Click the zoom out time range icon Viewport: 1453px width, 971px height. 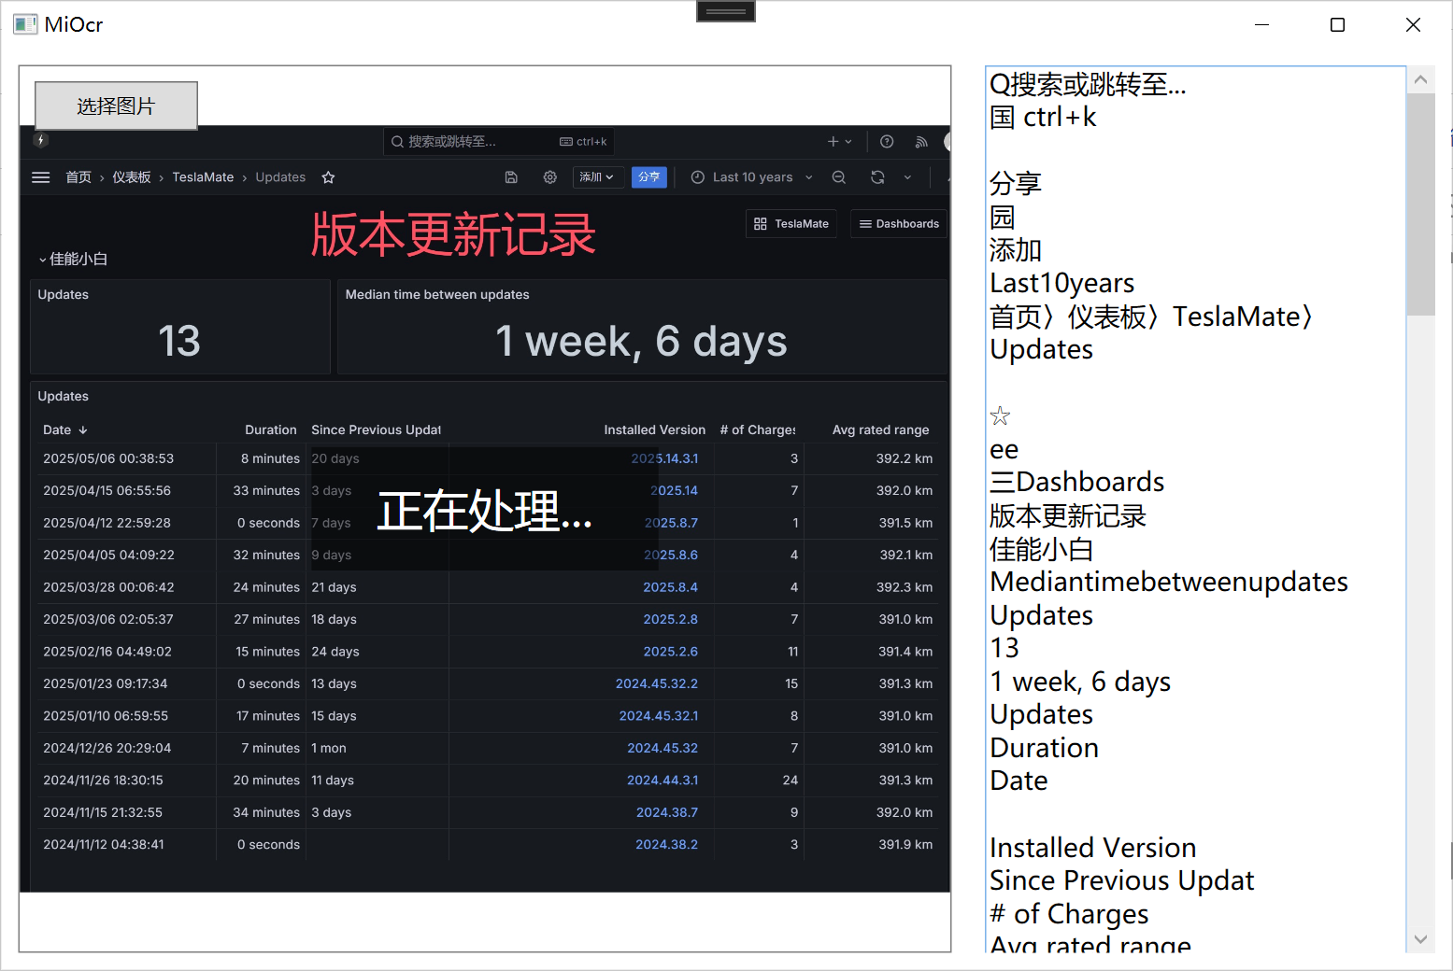coord(839,177)
